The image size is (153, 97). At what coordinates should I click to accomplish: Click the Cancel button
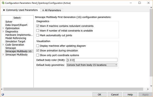[115, 94]
